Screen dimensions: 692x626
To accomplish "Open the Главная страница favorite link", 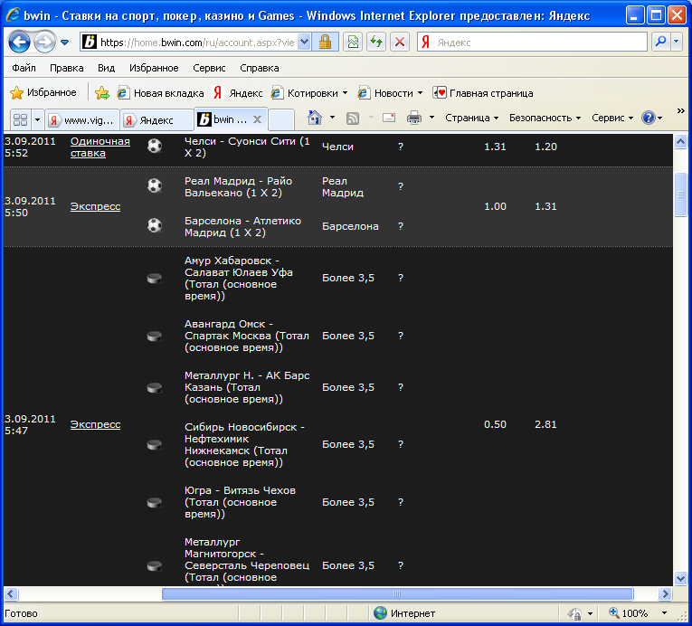I will [x=483, y=93].
